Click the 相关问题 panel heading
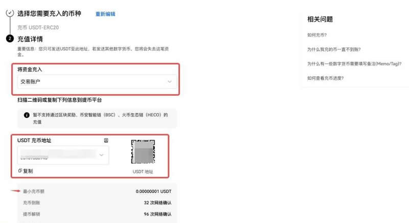 320,19
